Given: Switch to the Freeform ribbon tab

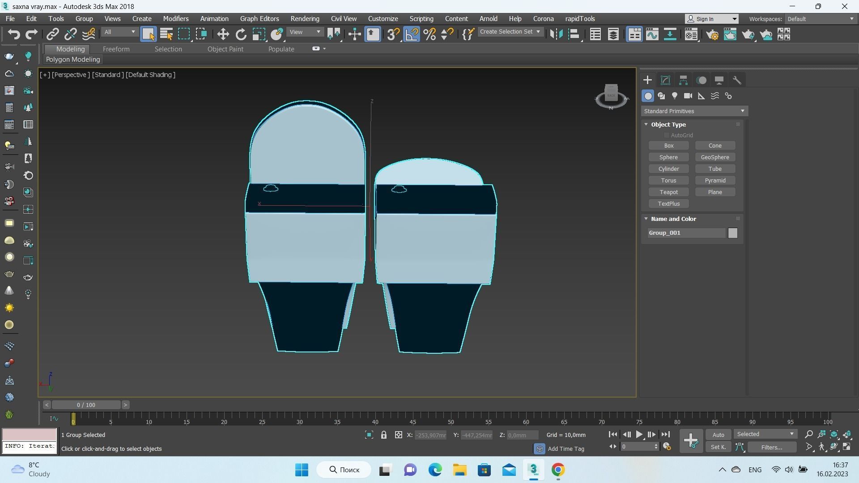Looking at the screenshot, I should click(116, 49).
